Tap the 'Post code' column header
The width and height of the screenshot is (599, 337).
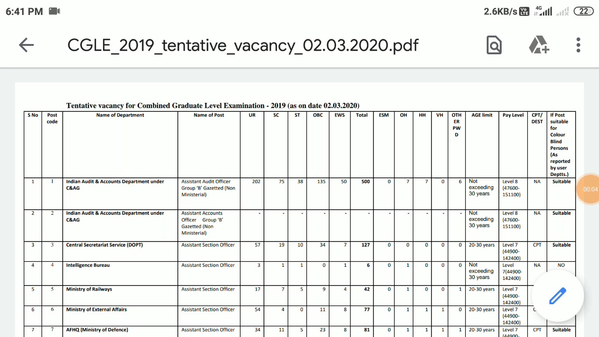point(52,118)
